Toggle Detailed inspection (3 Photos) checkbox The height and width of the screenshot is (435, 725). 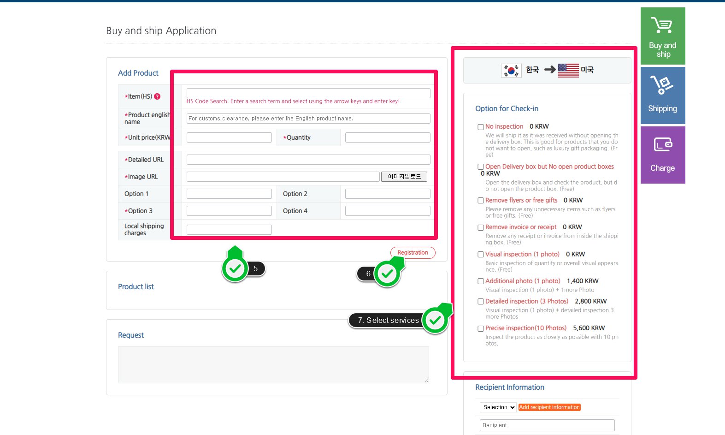point(481,302)
